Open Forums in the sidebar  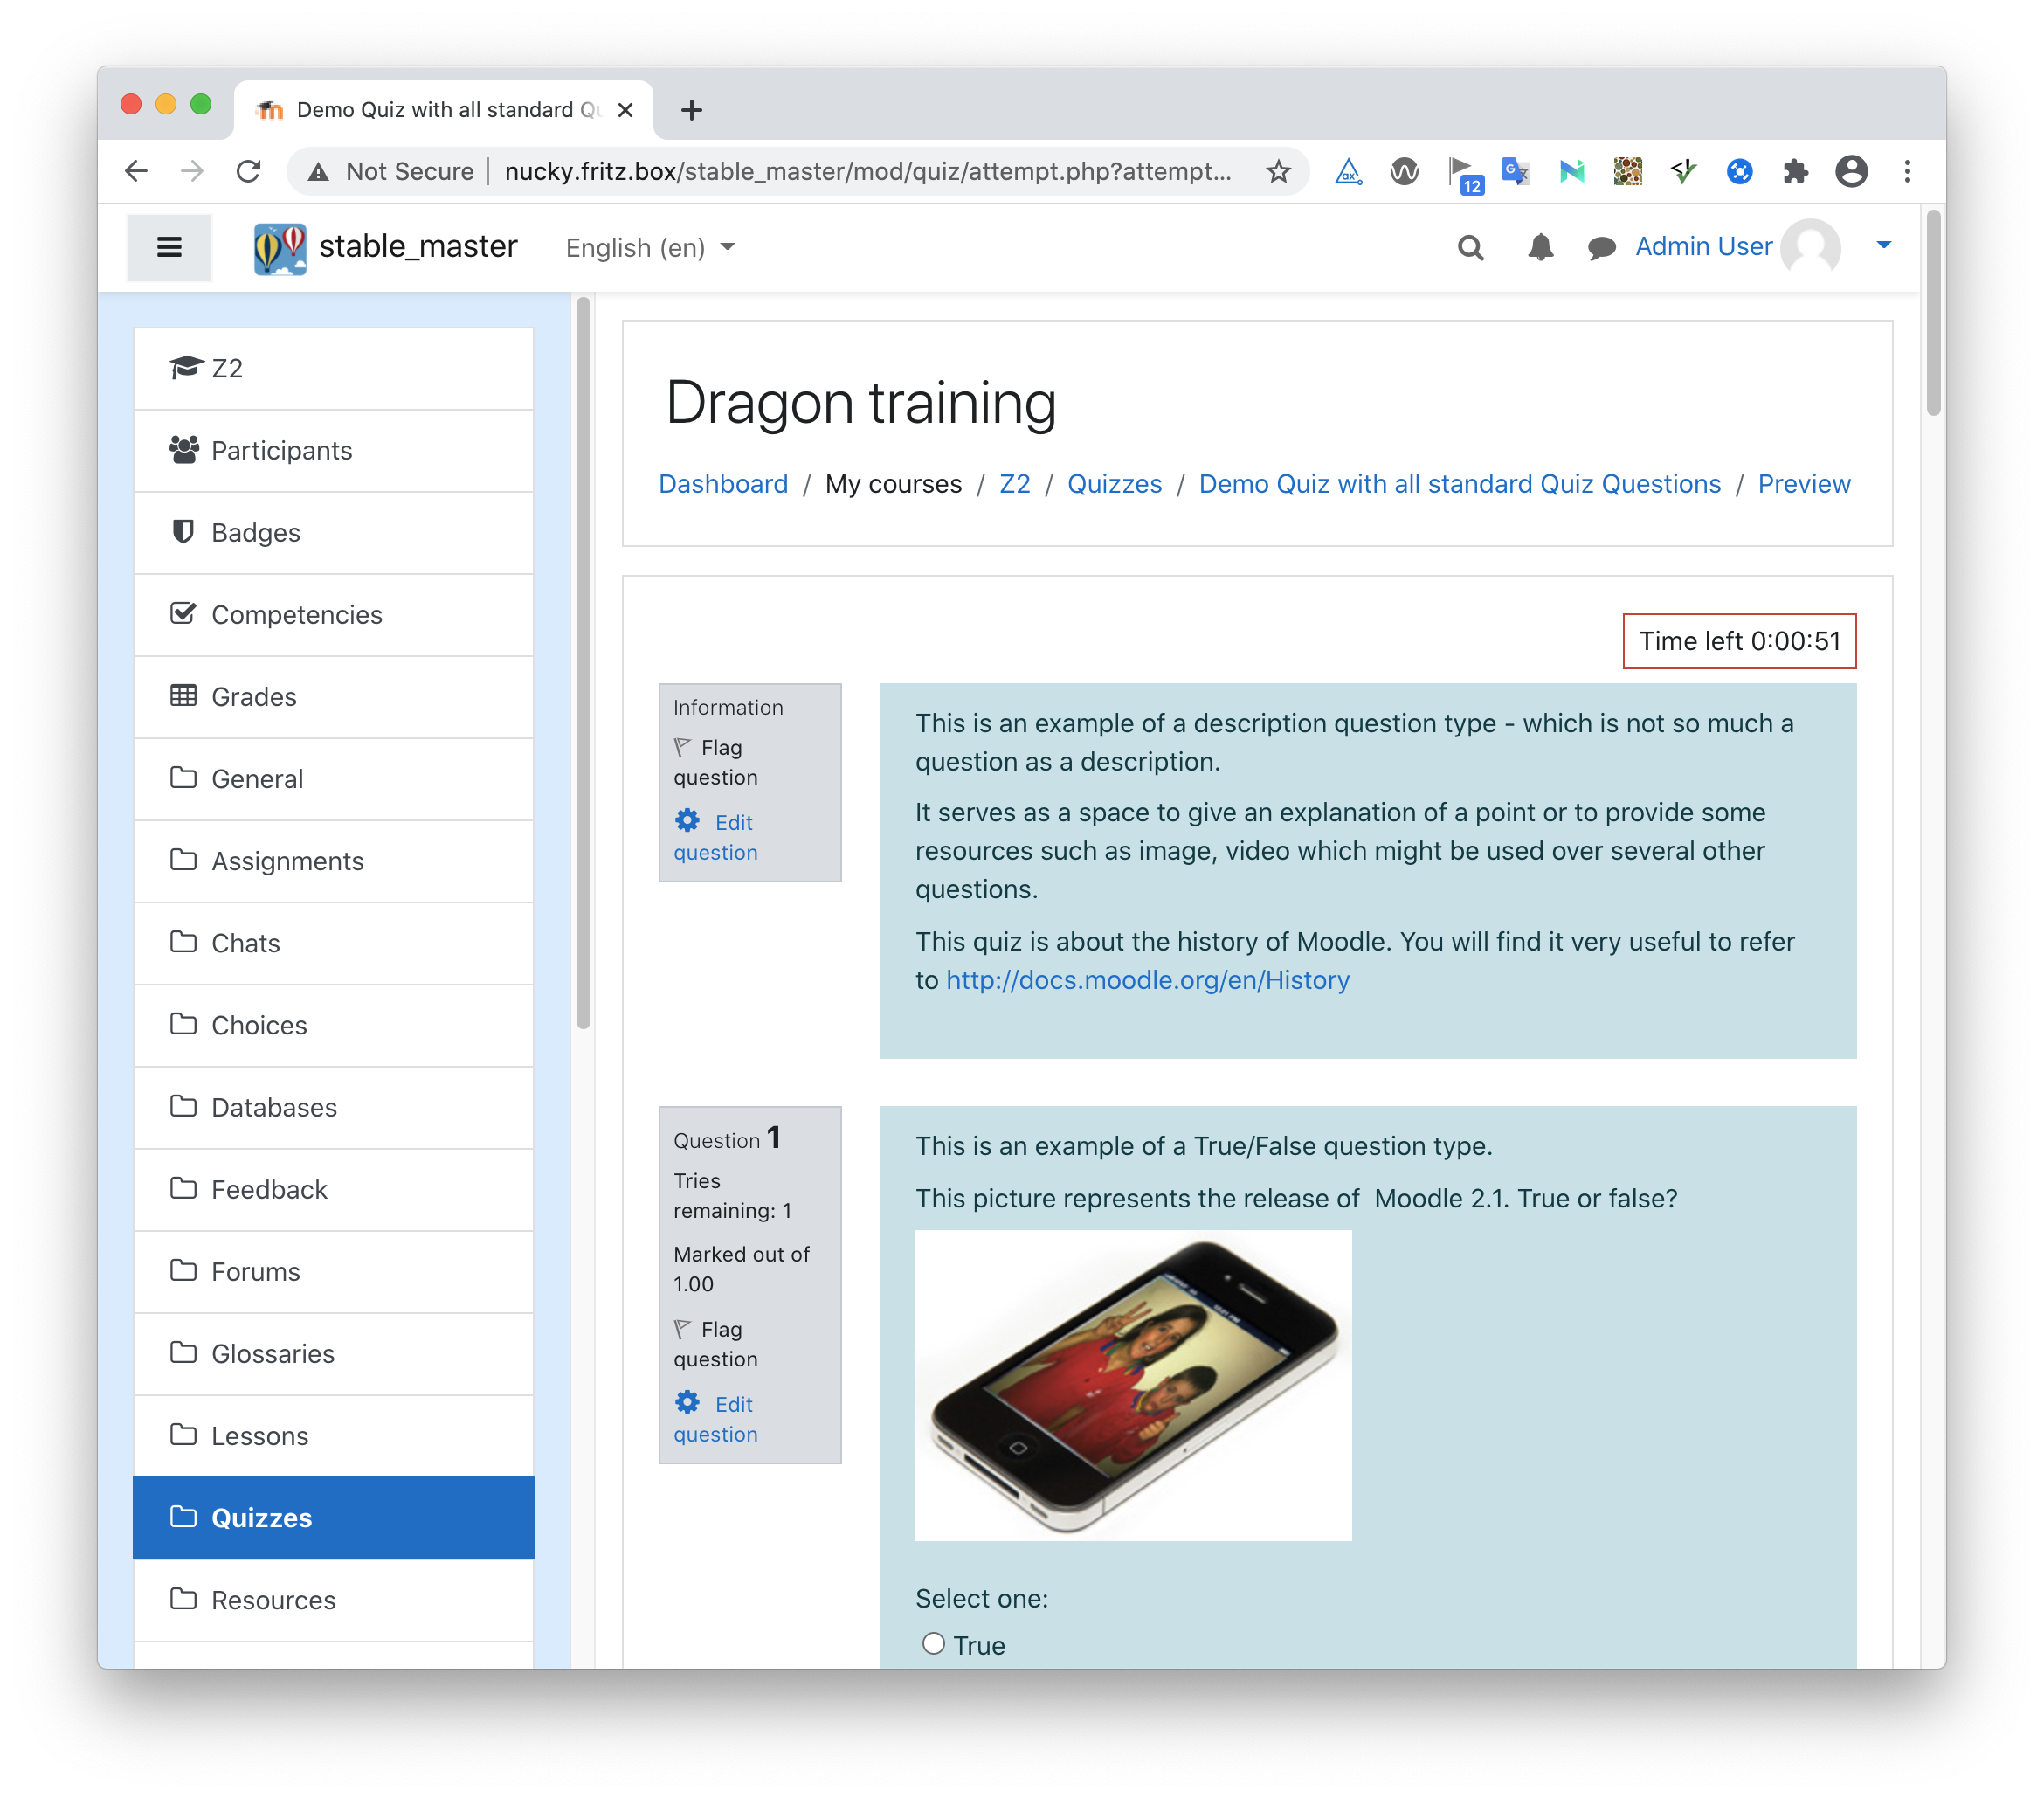click(x=333, y=1271)
